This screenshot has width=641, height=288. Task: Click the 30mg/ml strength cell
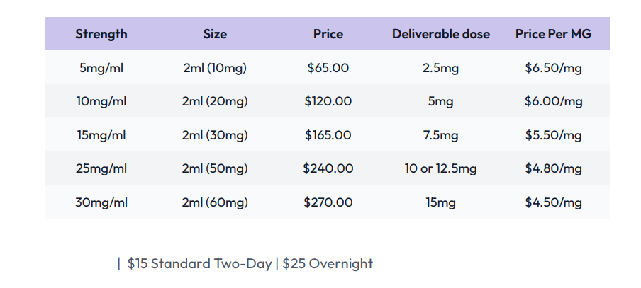[101, 202]
